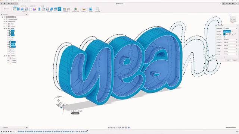Collapse the Bodies folder
Image resolution: width=239 pixels, height=134 pixels.
point(4,28)
